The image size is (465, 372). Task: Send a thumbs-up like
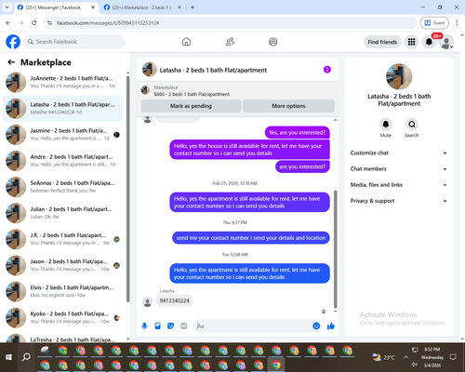[x=331, y=325]
